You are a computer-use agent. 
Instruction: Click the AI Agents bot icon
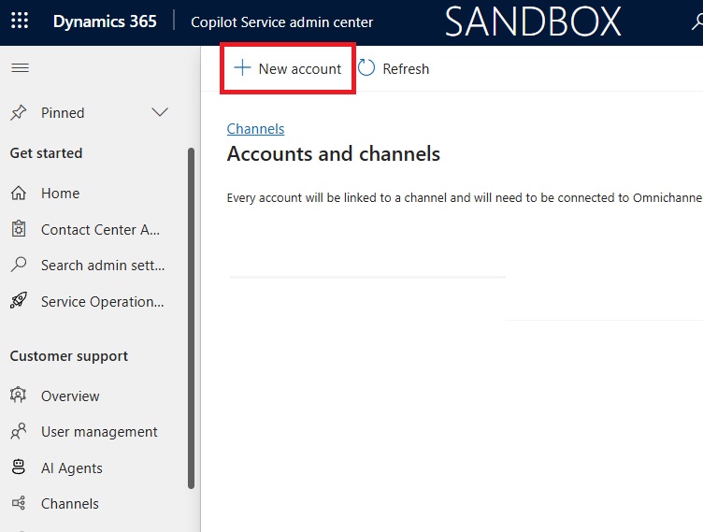(x=19, y=467)
